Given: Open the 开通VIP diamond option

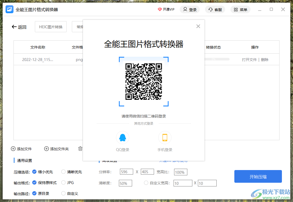Looking at the screenshot, I should pyautogui.click(x=166, y=9).
